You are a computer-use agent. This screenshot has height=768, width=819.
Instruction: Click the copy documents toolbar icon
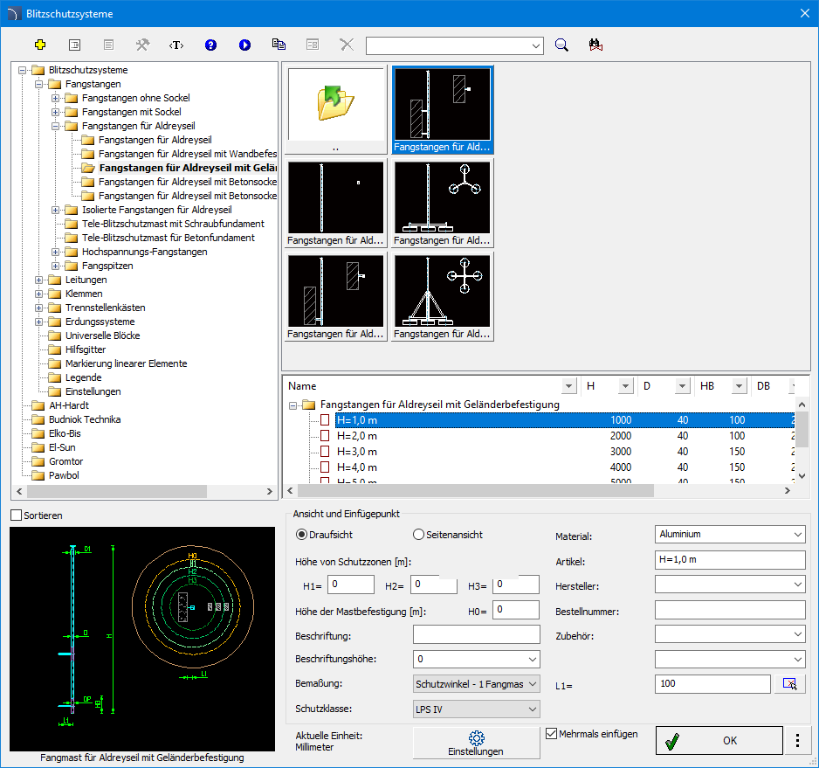point(279,45)
